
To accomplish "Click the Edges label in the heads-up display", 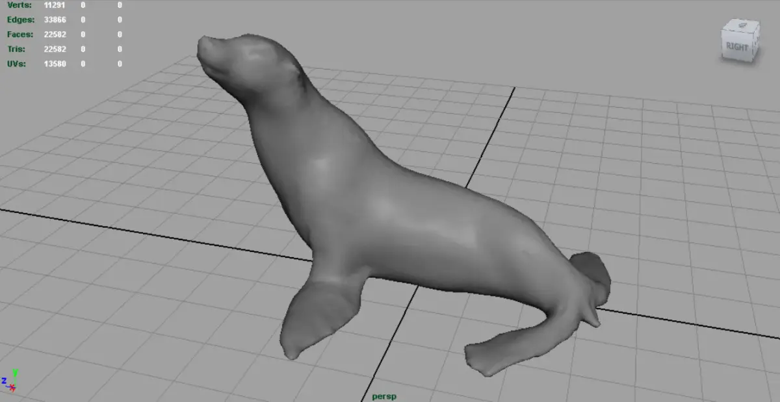I will pos(19,19).
